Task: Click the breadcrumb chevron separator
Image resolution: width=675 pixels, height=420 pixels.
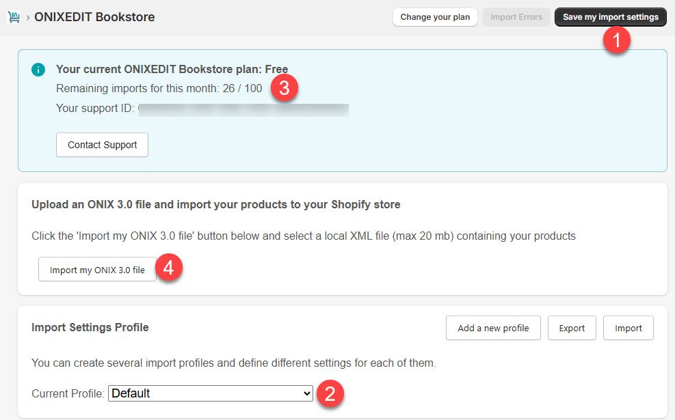Action: coord(28,18)
